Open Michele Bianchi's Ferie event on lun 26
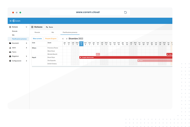This screenshot has height=127, width=190. coord(169,54)
